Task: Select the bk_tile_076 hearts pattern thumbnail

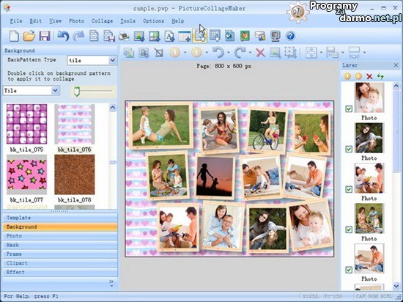Action: point(75,124)
